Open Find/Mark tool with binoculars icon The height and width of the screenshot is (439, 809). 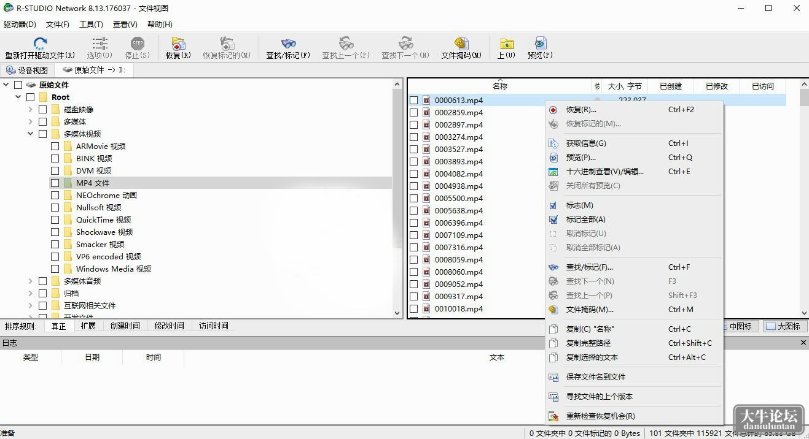(289, 44)
